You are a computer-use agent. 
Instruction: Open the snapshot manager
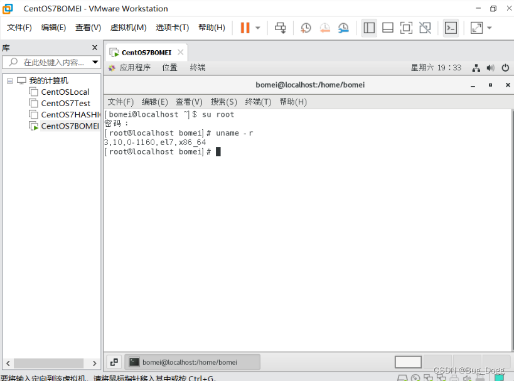click(343, 28)
